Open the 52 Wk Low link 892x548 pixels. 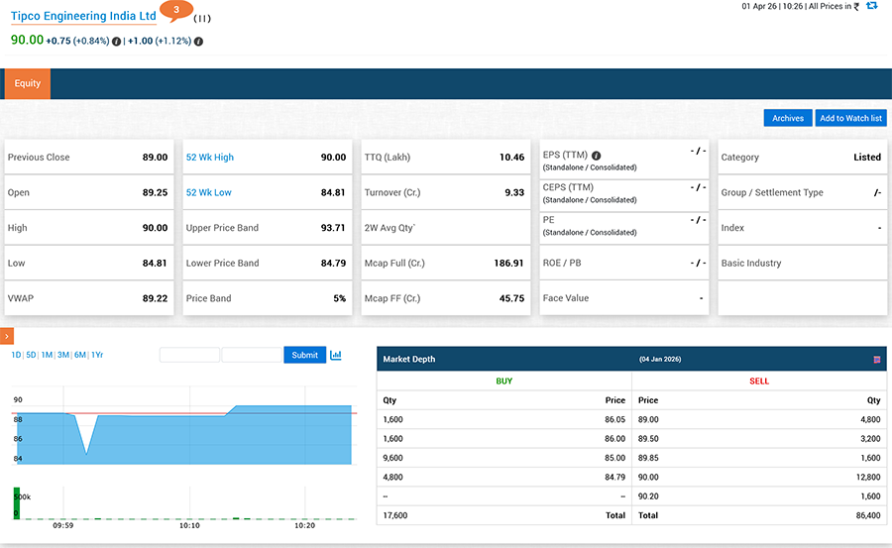[x=209, y=193]
